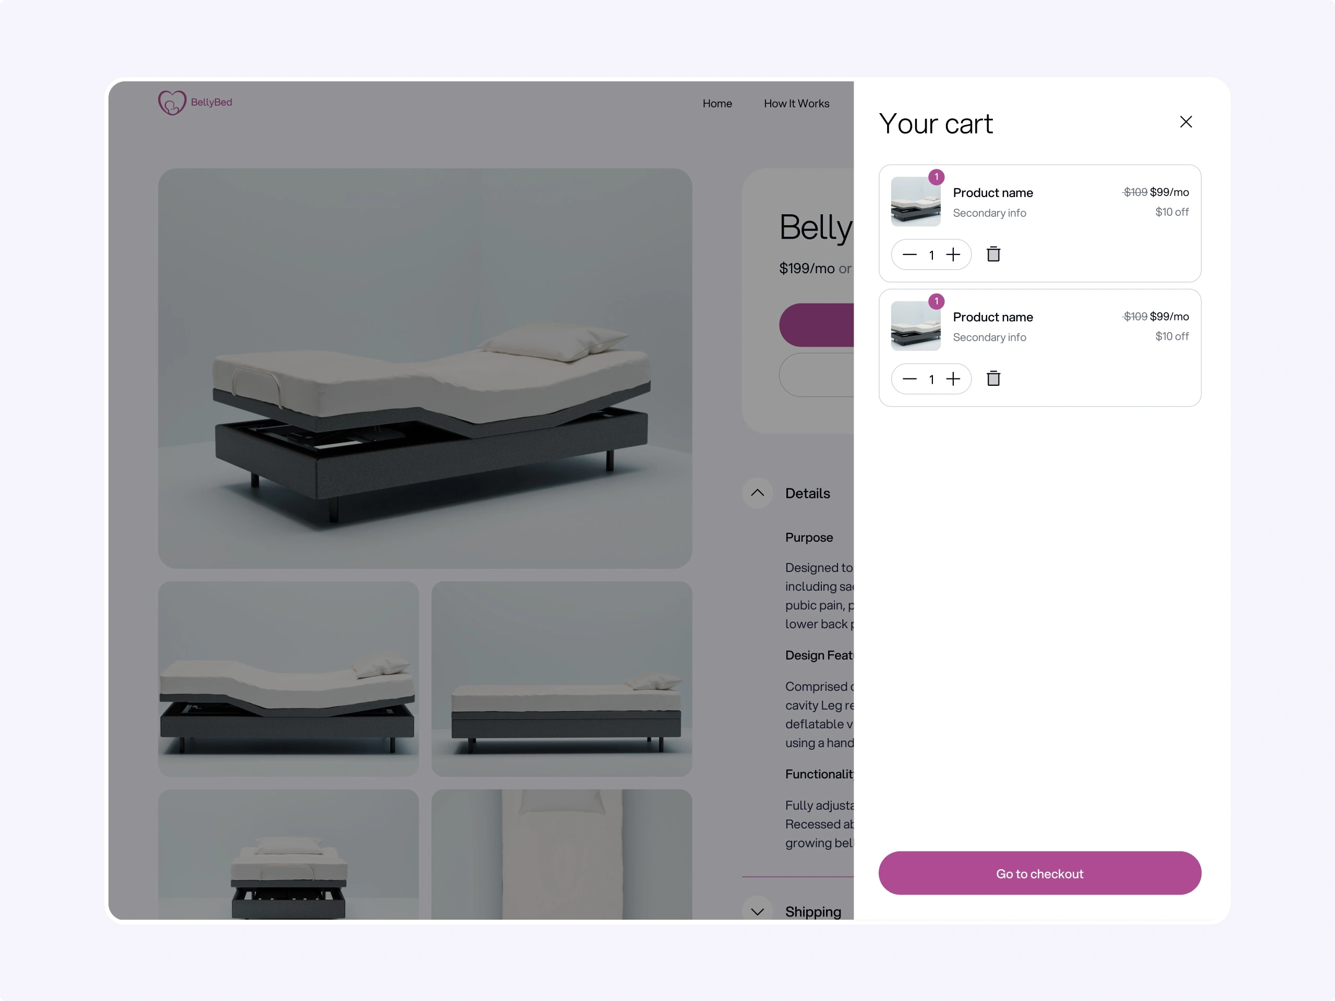Increase quantity of first cart item
The width and height of the screenshot is (1335, 1001).
(953, 254)
